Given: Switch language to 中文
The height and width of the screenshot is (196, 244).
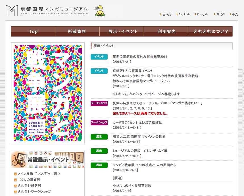Looking at the screenshot, I should (x=235, y=14).
